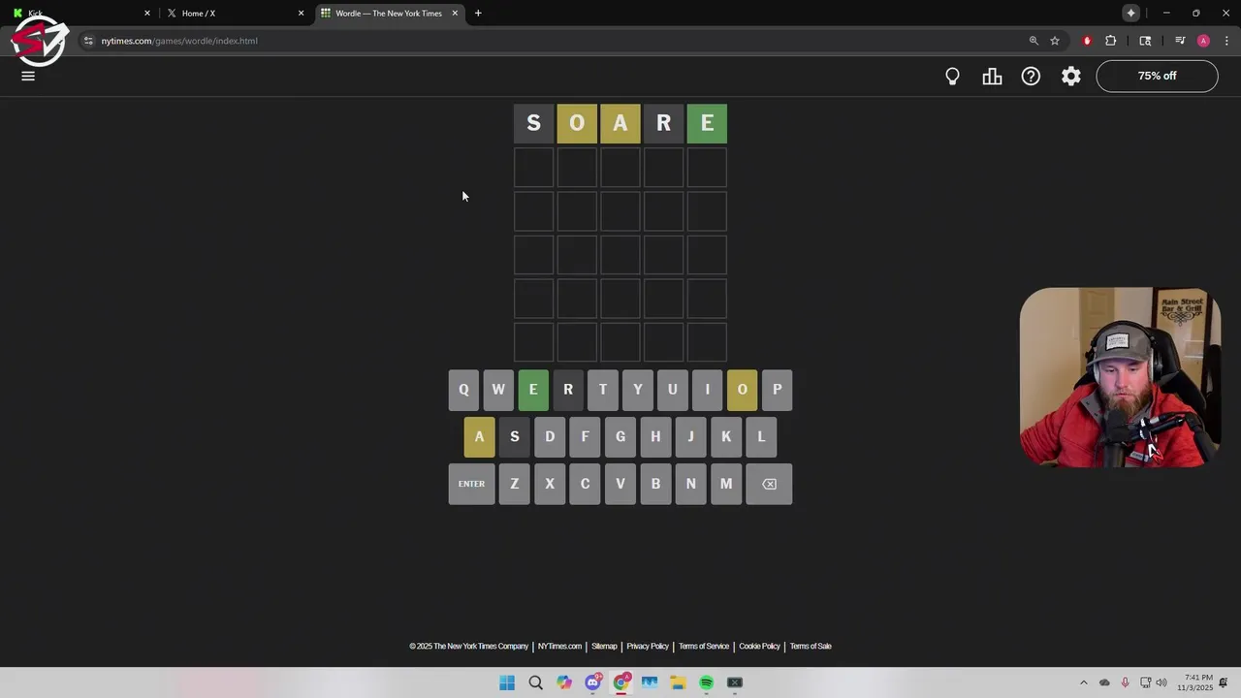
Task: Open Windows taskbar search
Action: pos(535,682)
